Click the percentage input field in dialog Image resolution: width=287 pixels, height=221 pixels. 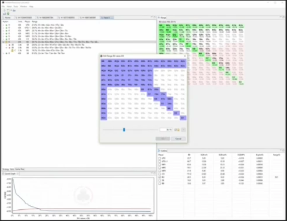[x=166, y=130]
